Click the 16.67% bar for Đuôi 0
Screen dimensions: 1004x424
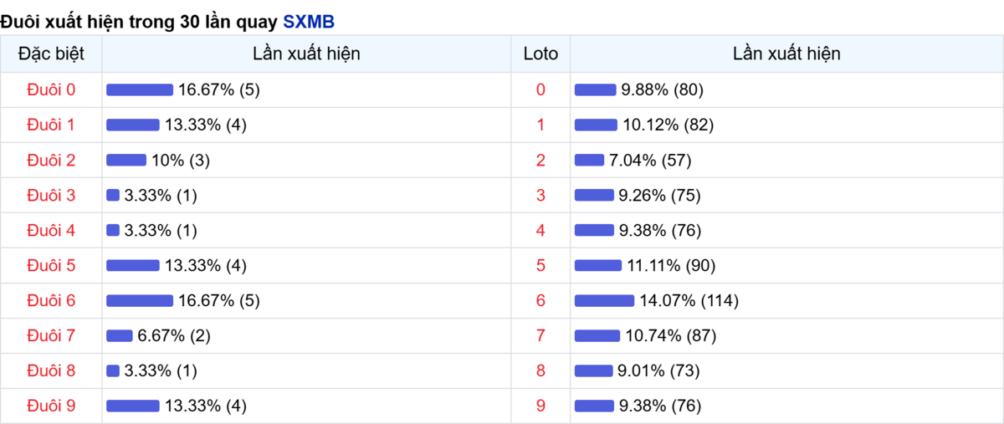point(140,89)
